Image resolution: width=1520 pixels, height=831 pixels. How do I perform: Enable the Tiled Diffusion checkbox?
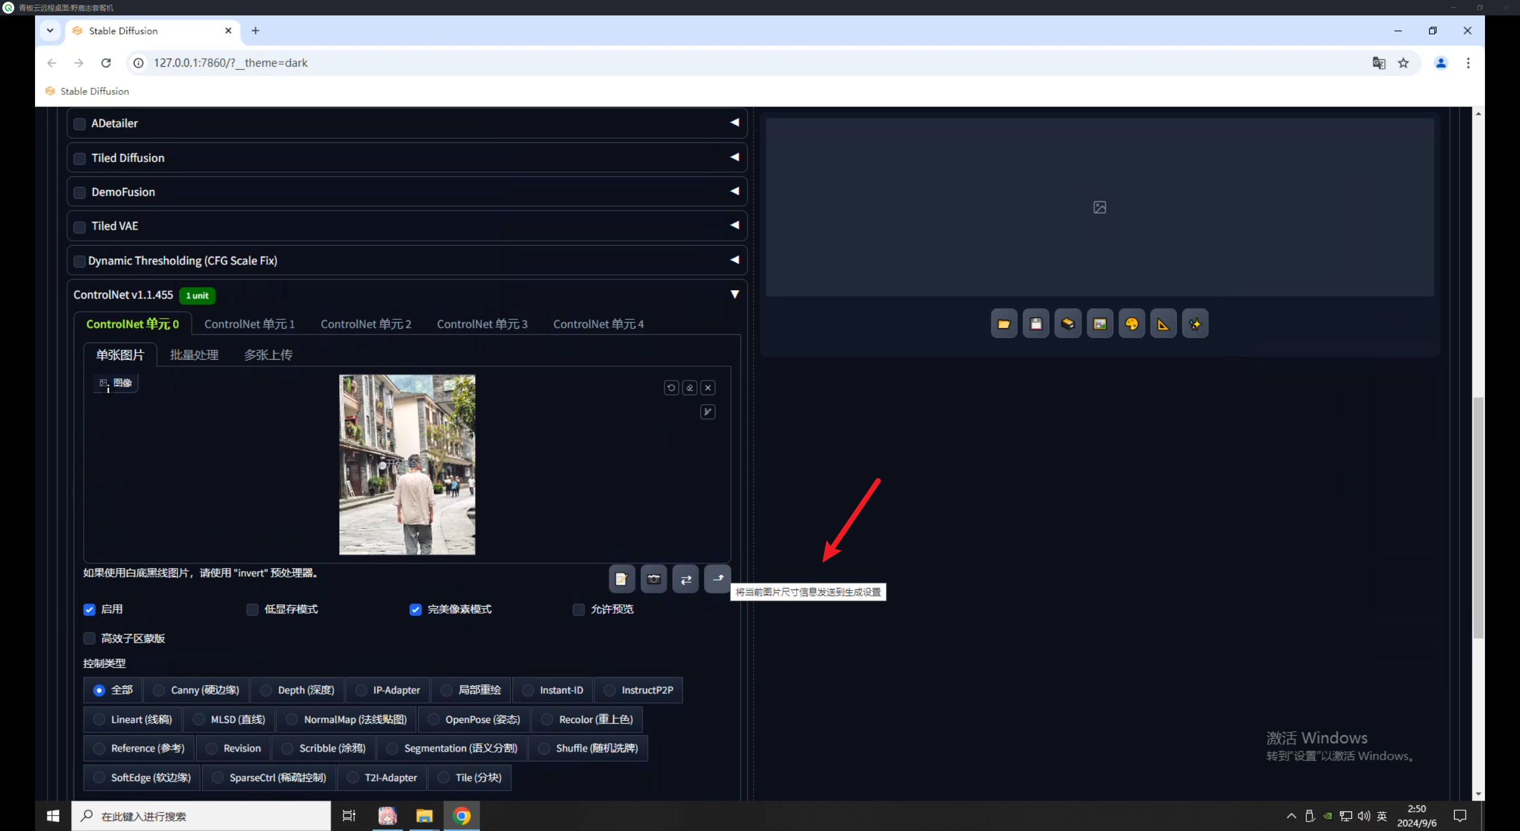click(80, 158)
